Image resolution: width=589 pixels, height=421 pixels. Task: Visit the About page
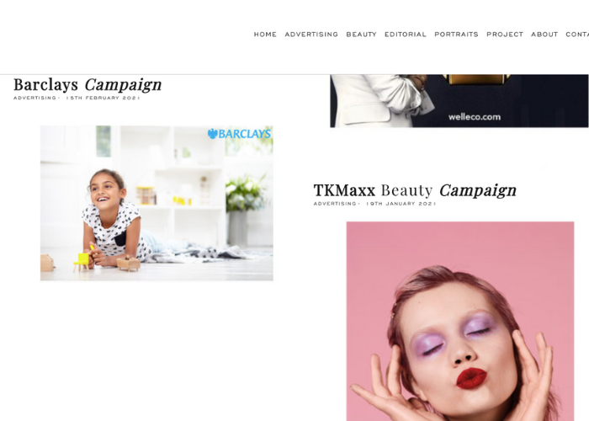pyautogui.click(x=544, y=35)
